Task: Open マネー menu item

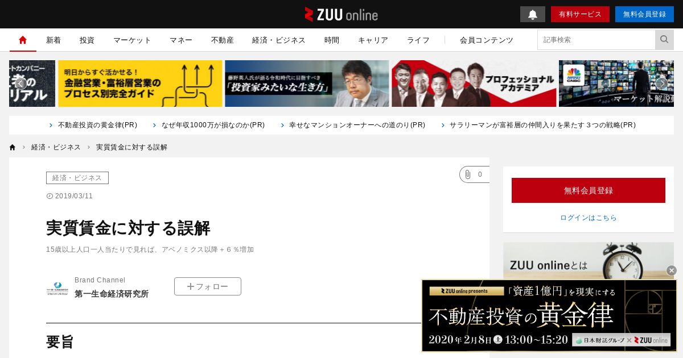Action: [181, 40]
